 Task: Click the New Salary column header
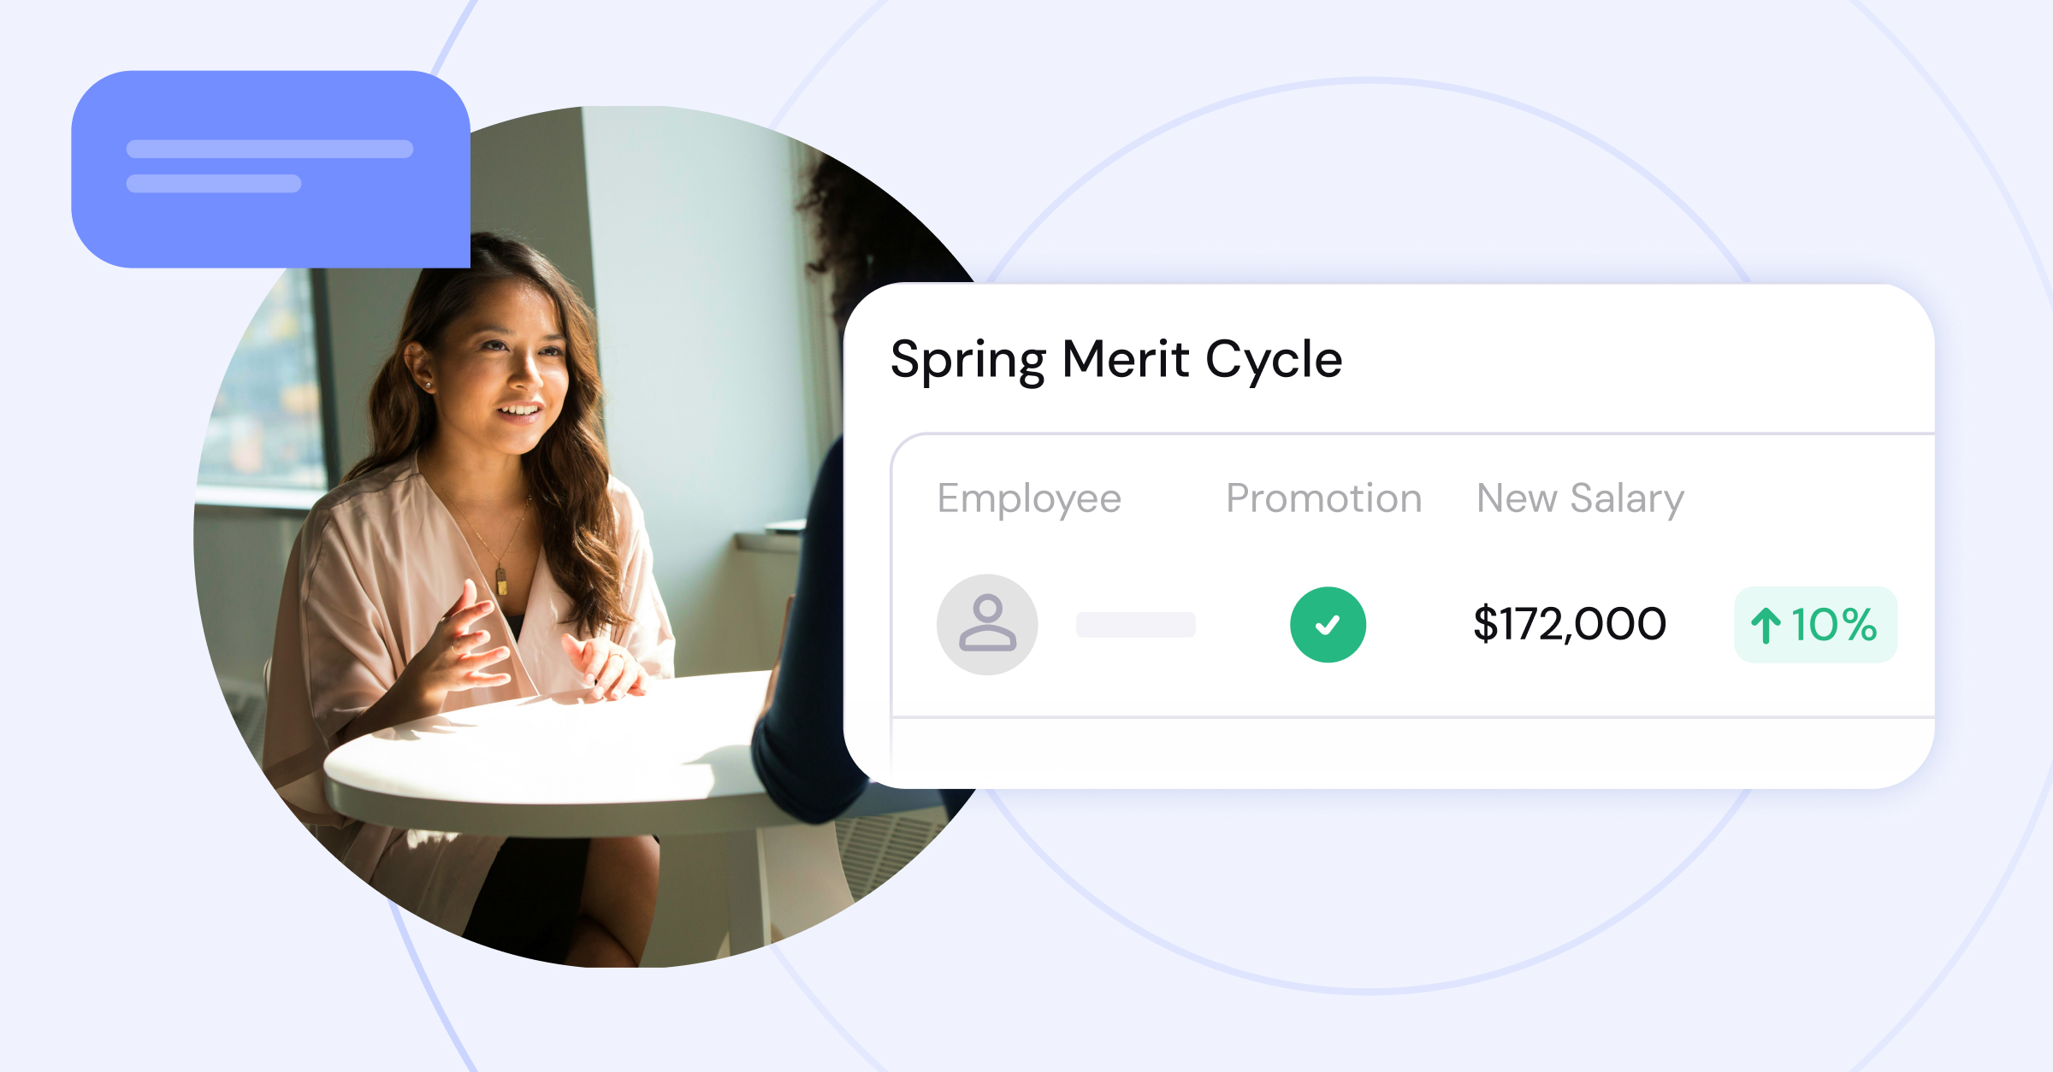click(x=1580, y=499)
